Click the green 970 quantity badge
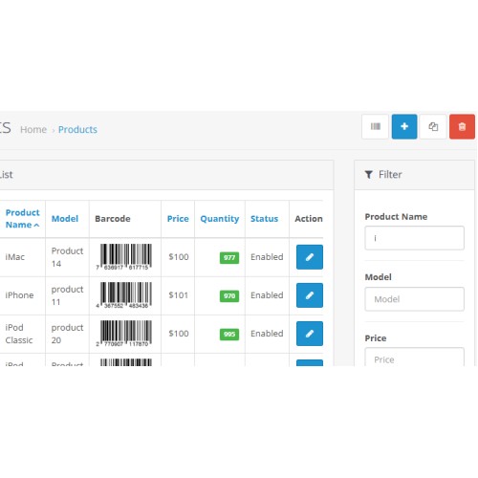478x478 pixels. tap(229, 295)
